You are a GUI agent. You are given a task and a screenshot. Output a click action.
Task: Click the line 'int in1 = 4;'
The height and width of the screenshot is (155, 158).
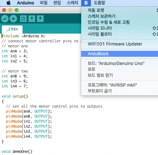click(14, 56)
